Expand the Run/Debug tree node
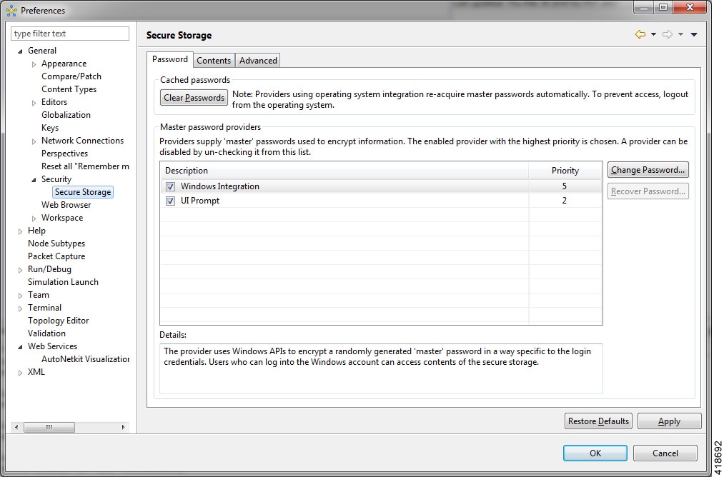The image size is (724, 477). 20,270
